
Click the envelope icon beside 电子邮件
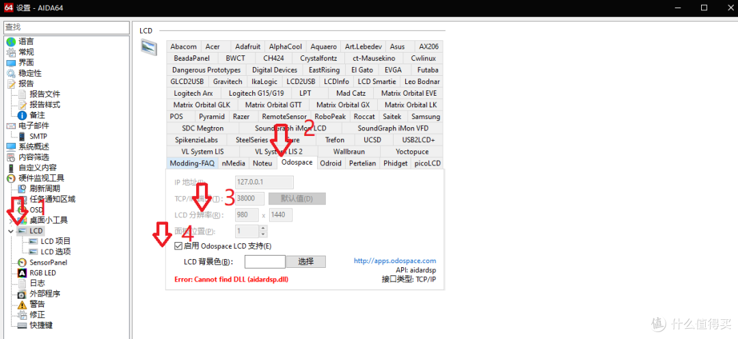(x=11, y=126)
